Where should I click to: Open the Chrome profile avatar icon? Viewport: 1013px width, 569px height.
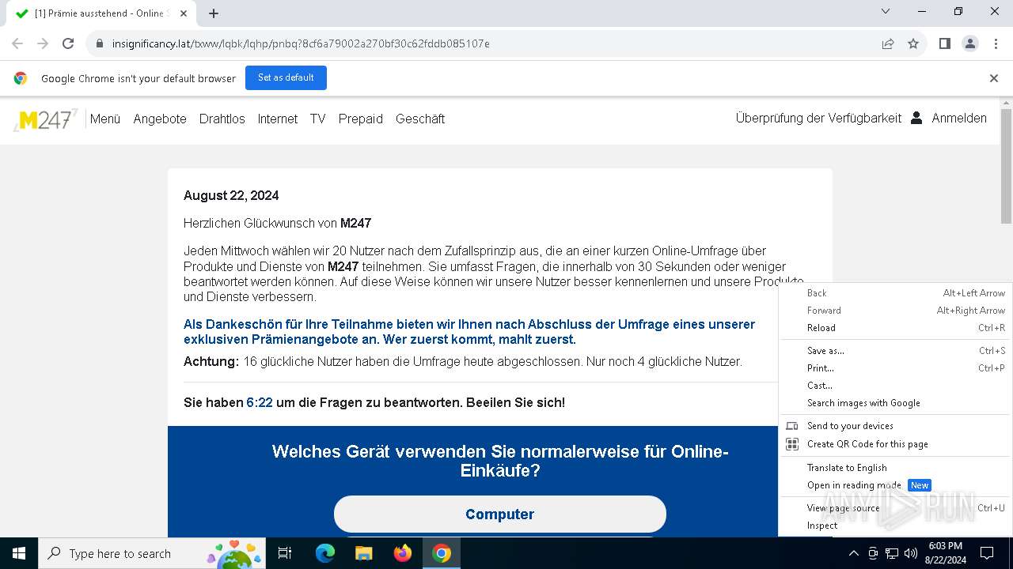point(970,43)
